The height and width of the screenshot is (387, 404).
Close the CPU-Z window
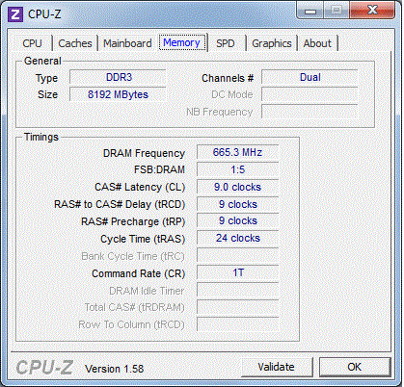click(x=372, y=11)
